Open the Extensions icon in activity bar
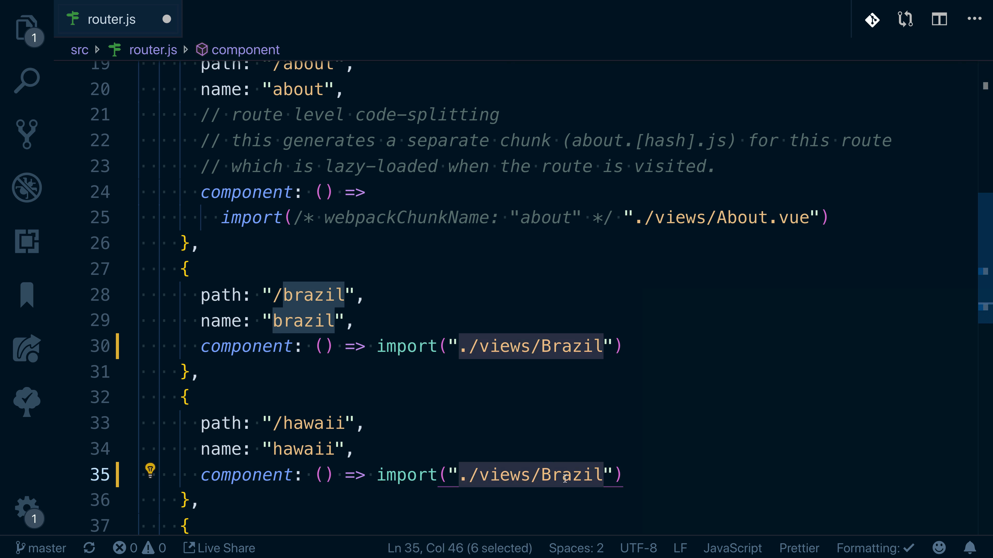Screen dimensions: 993x558 27,241
